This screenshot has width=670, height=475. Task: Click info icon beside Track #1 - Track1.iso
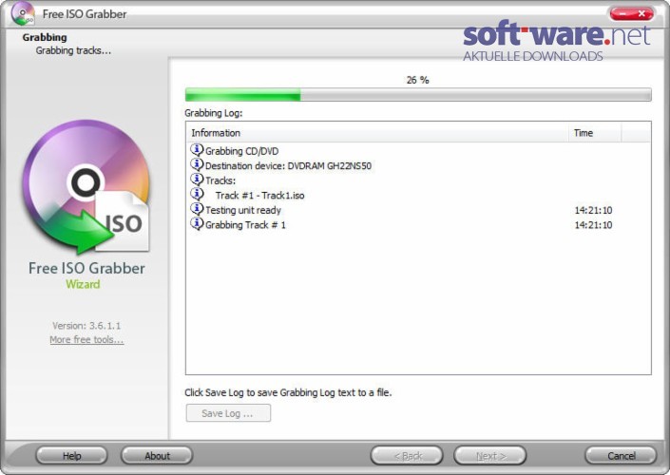tap(197, 195)
